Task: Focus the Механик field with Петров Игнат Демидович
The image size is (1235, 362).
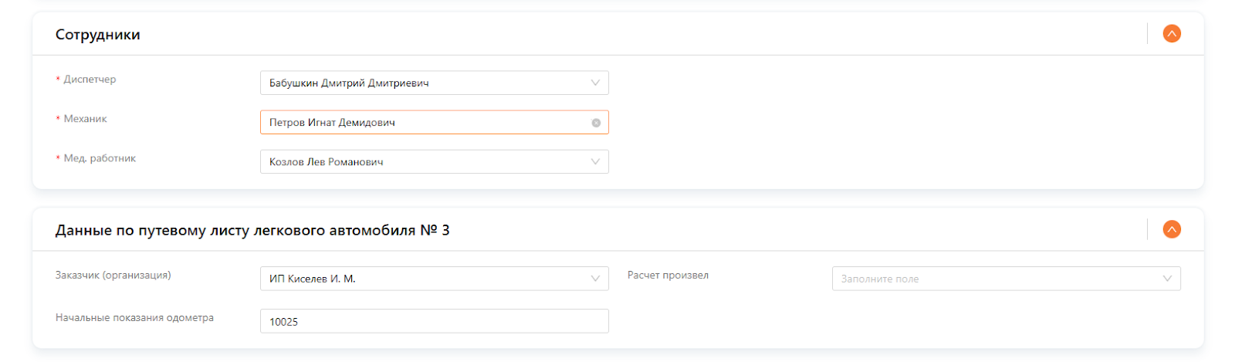Action: (425, 123)
